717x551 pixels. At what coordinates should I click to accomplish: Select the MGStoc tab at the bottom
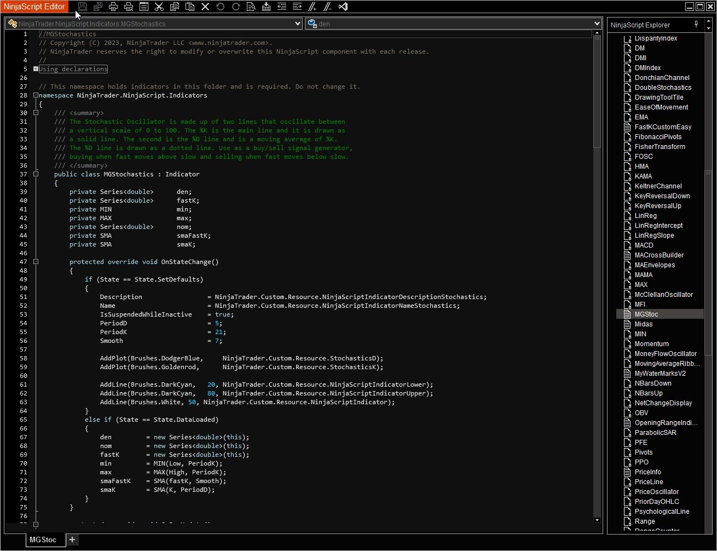click(43, 540)
